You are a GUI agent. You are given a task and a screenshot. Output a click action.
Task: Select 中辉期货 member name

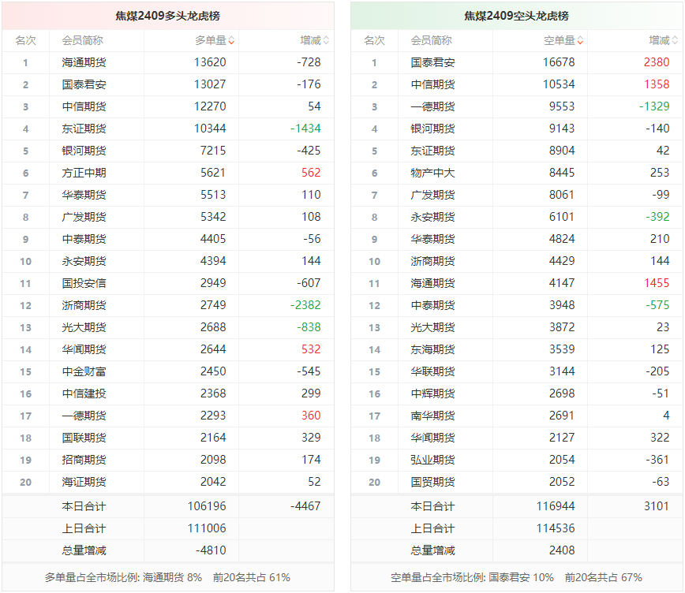click(432, 393)
